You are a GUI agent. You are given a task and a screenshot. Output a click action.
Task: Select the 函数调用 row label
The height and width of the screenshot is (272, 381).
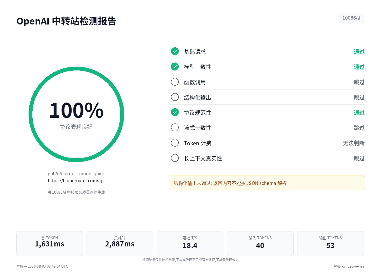pos(195,82)
